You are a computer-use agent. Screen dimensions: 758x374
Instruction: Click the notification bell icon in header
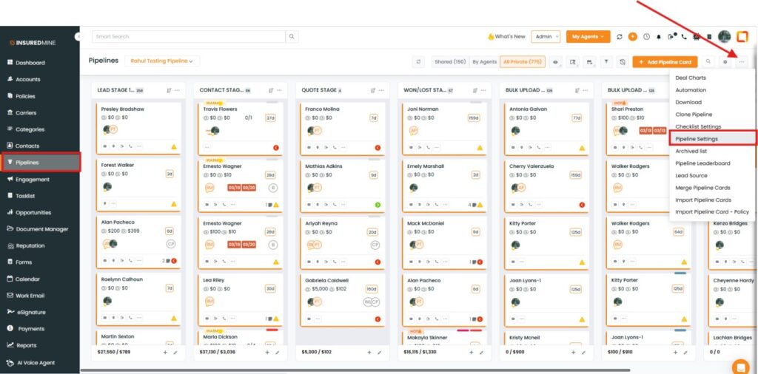658,36
